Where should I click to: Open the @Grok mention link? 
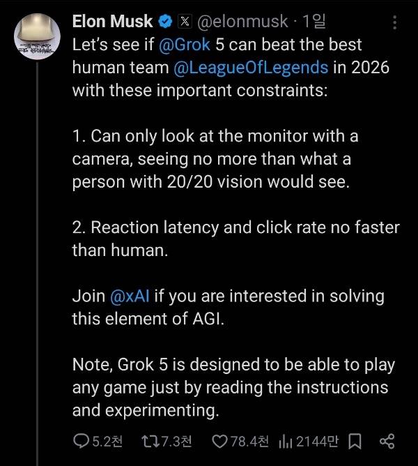[185, 46]
